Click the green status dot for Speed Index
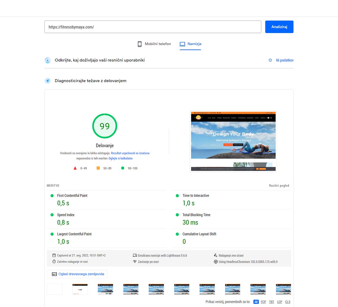The height and width of the screenshot is (307, 338). (x=52, y=215)
